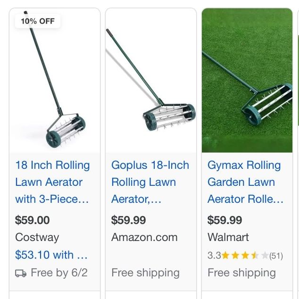299x299 pixels.
Task: Click the $53.10 with discount link
Action: [51, 255]
